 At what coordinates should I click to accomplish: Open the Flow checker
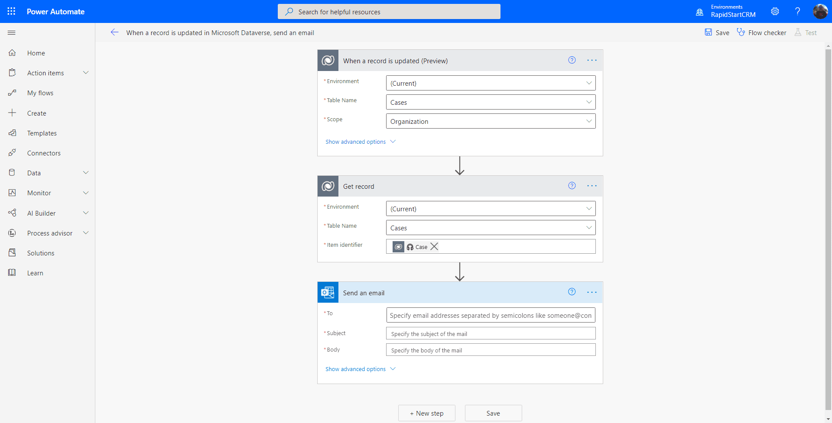pyautogui.click(x=761, y=32)
